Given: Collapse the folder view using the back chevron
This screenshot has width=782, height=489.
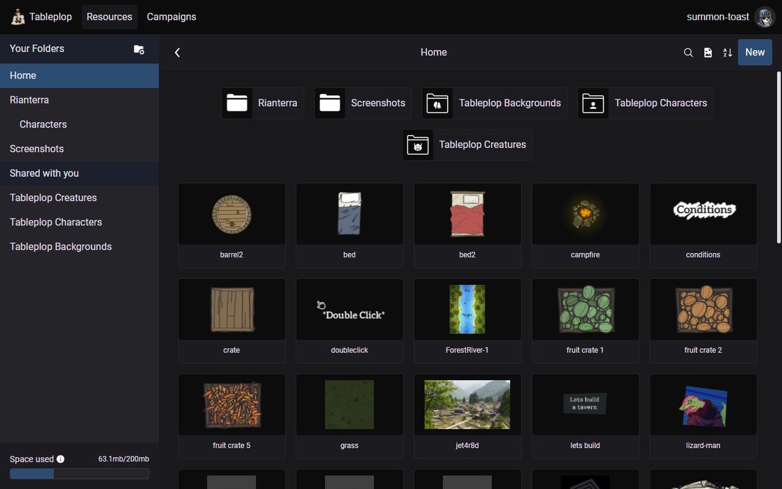Looking at the screenshot, I should point(177,52).
